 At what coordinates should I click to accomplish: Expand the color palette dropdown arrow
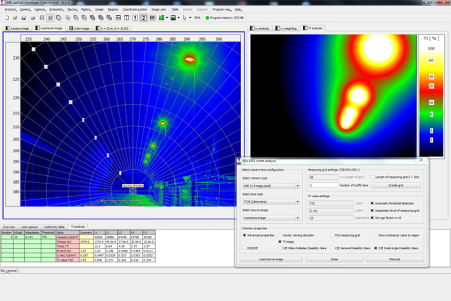[179, 18]
